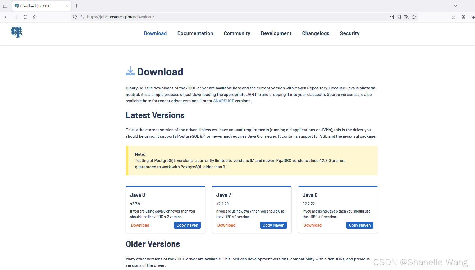This screenshot has height=270, width=475.
Task: Download the Java 7 driver 42.2.29
Action: [x=226, y=225]
